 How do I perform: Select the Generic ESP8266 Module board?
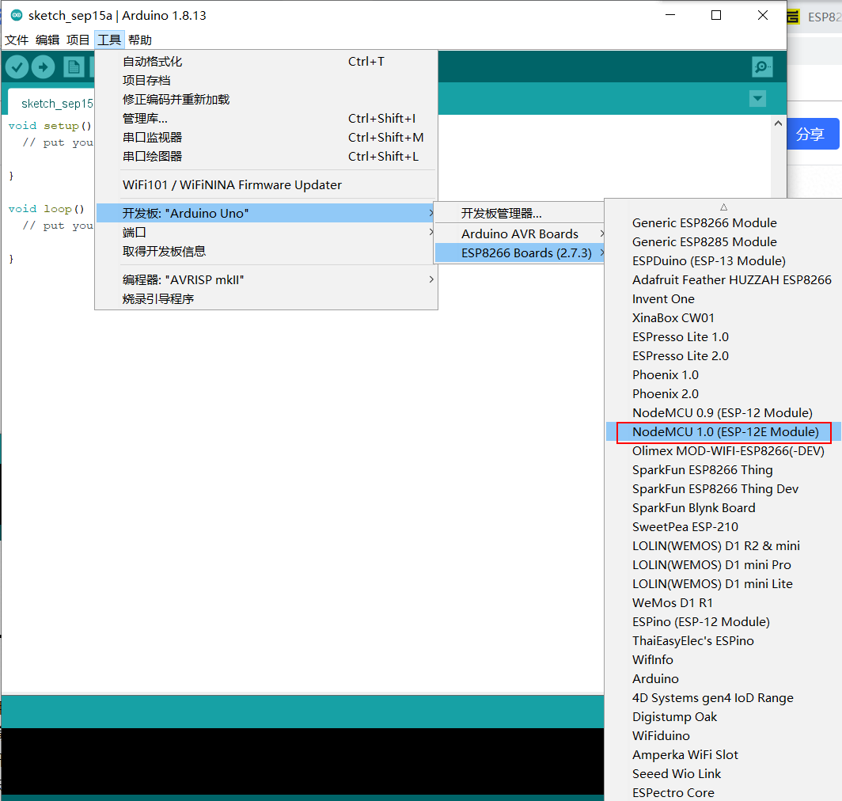pos(704,222)
